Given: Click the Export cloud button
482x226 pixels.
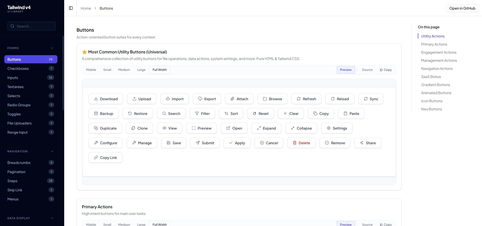Looking at the screenshot, I should (207, 99).
